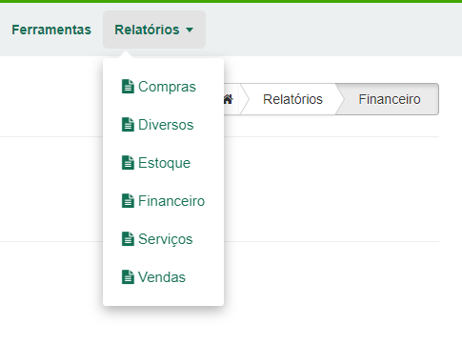Click the caret arrow beside Relatórios
This screenshot has width=462, height=345.
tap(190, 30)
